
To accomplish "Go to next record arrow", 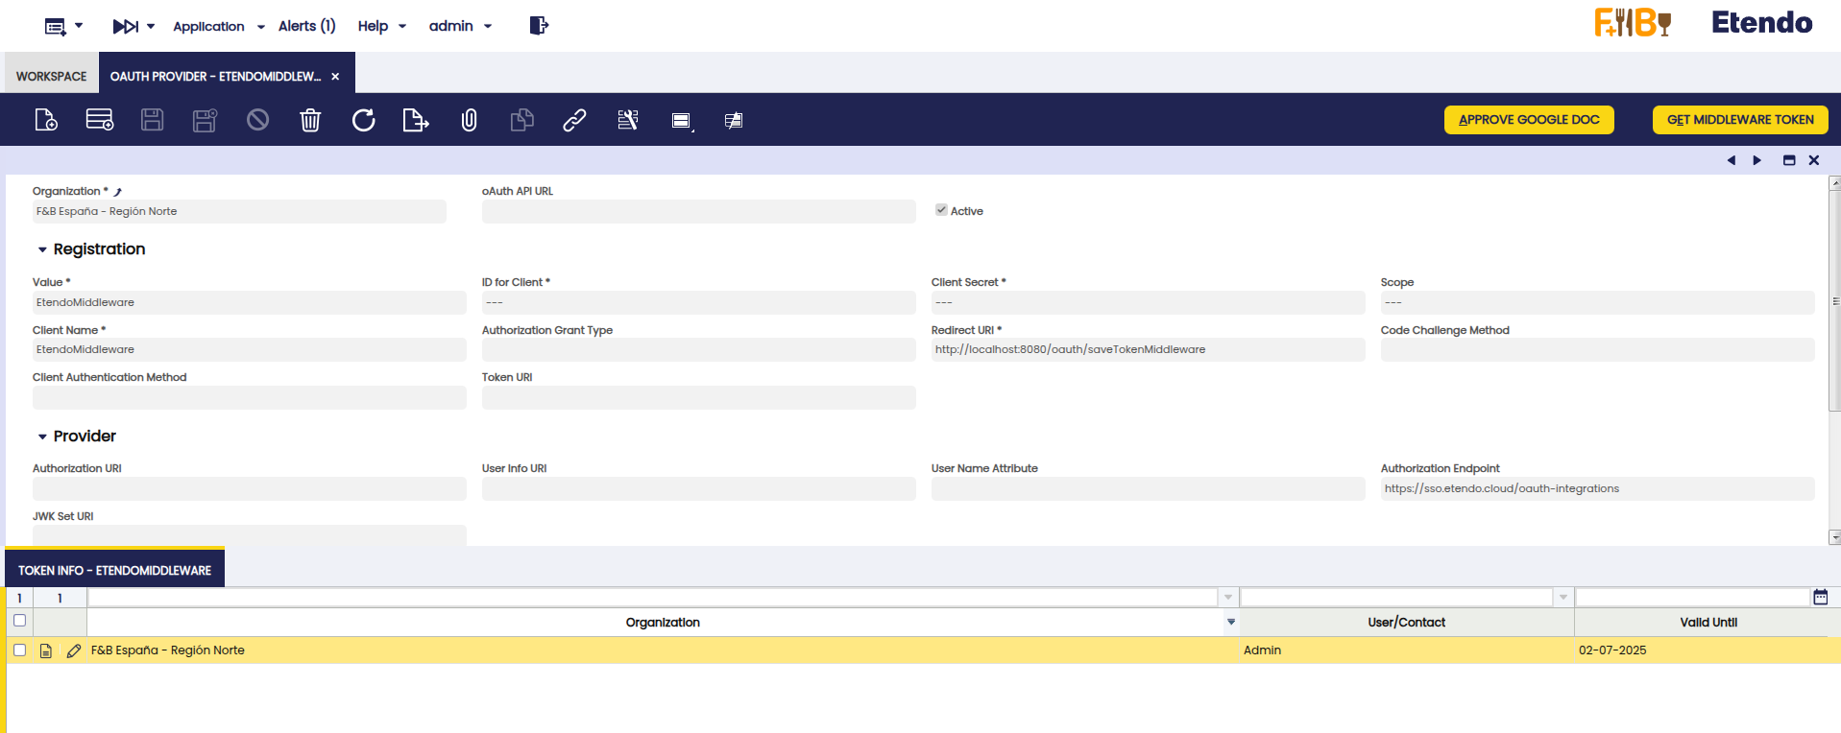I will coord(1757,160).
